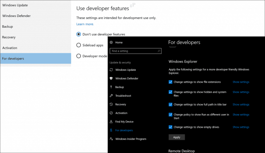
Task: Click Show settings for full path in title bar
Action: (x=241, y=105)
